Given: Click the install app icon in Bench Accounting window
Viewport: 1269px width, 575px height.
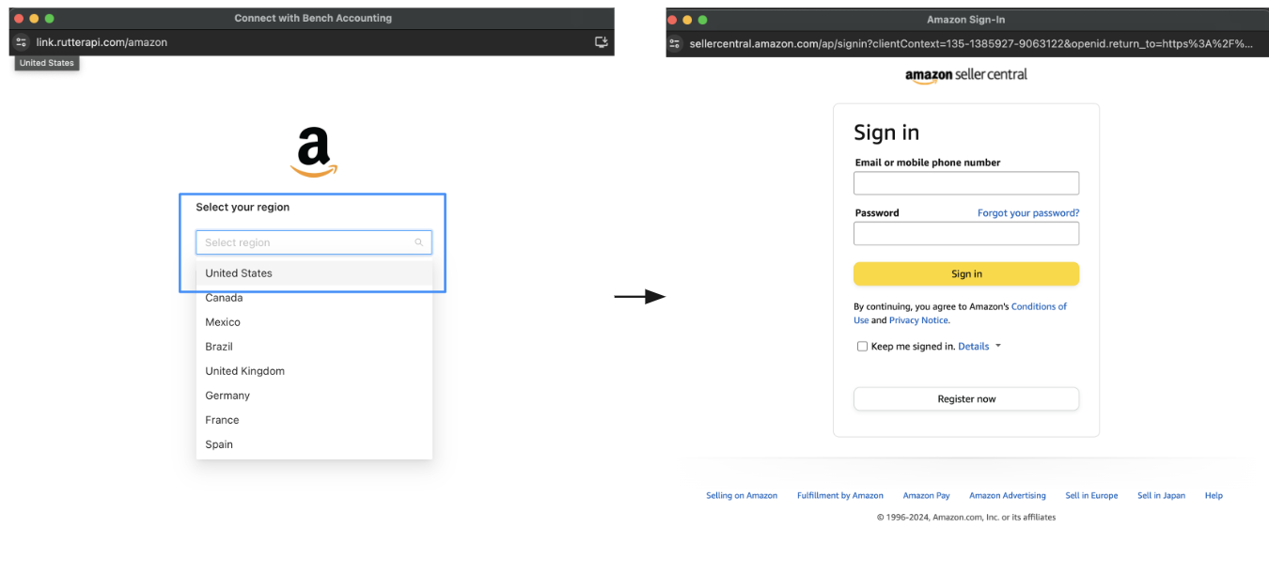Looking at the screenshot, I should [x=602, y=42].
